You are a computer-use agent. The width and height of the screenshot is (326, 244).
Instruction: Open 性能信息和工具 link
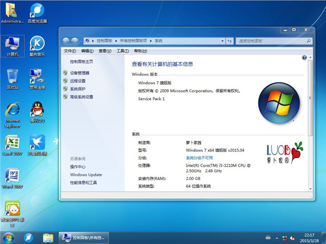coord(84,182)
